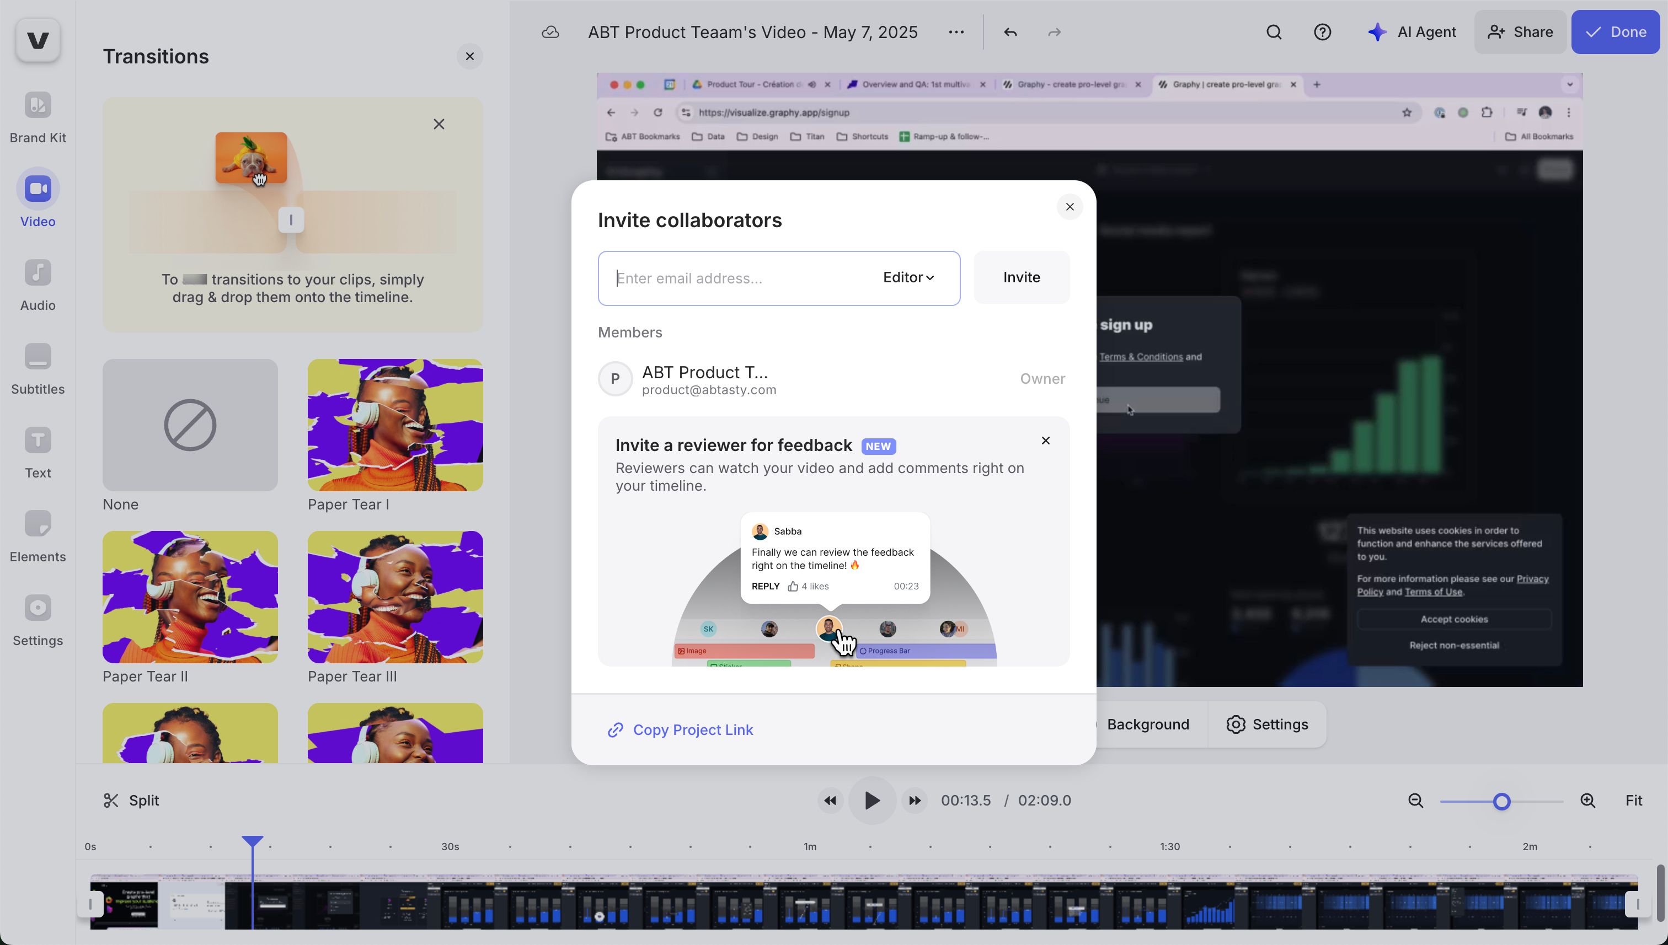Screen dimensions: 1668x945
Task: Click the Split tool
Action: [131, 800]
